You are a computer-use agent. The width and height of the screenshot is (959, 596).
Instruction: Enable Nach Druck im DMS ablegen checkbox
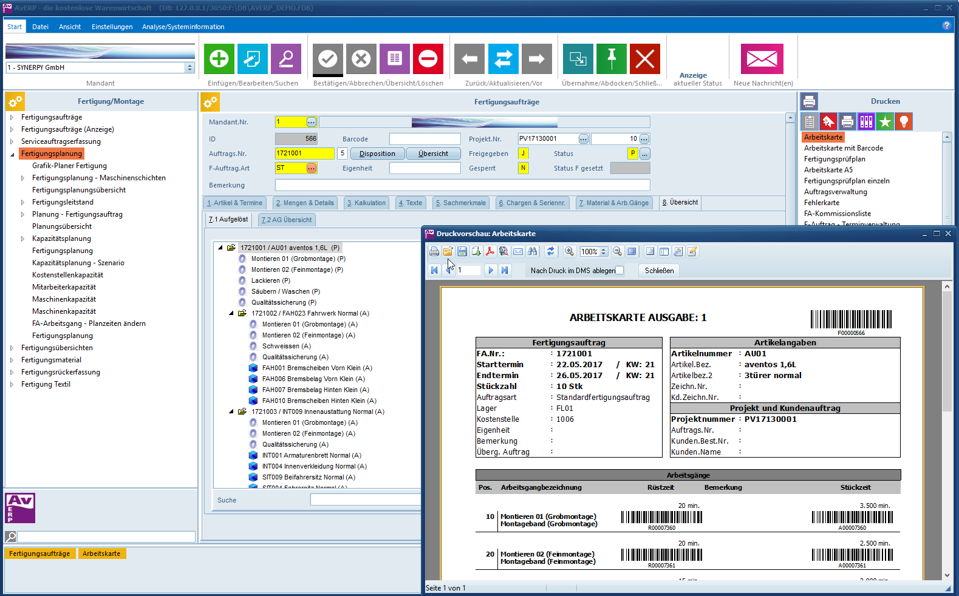(x=619, y=271)
